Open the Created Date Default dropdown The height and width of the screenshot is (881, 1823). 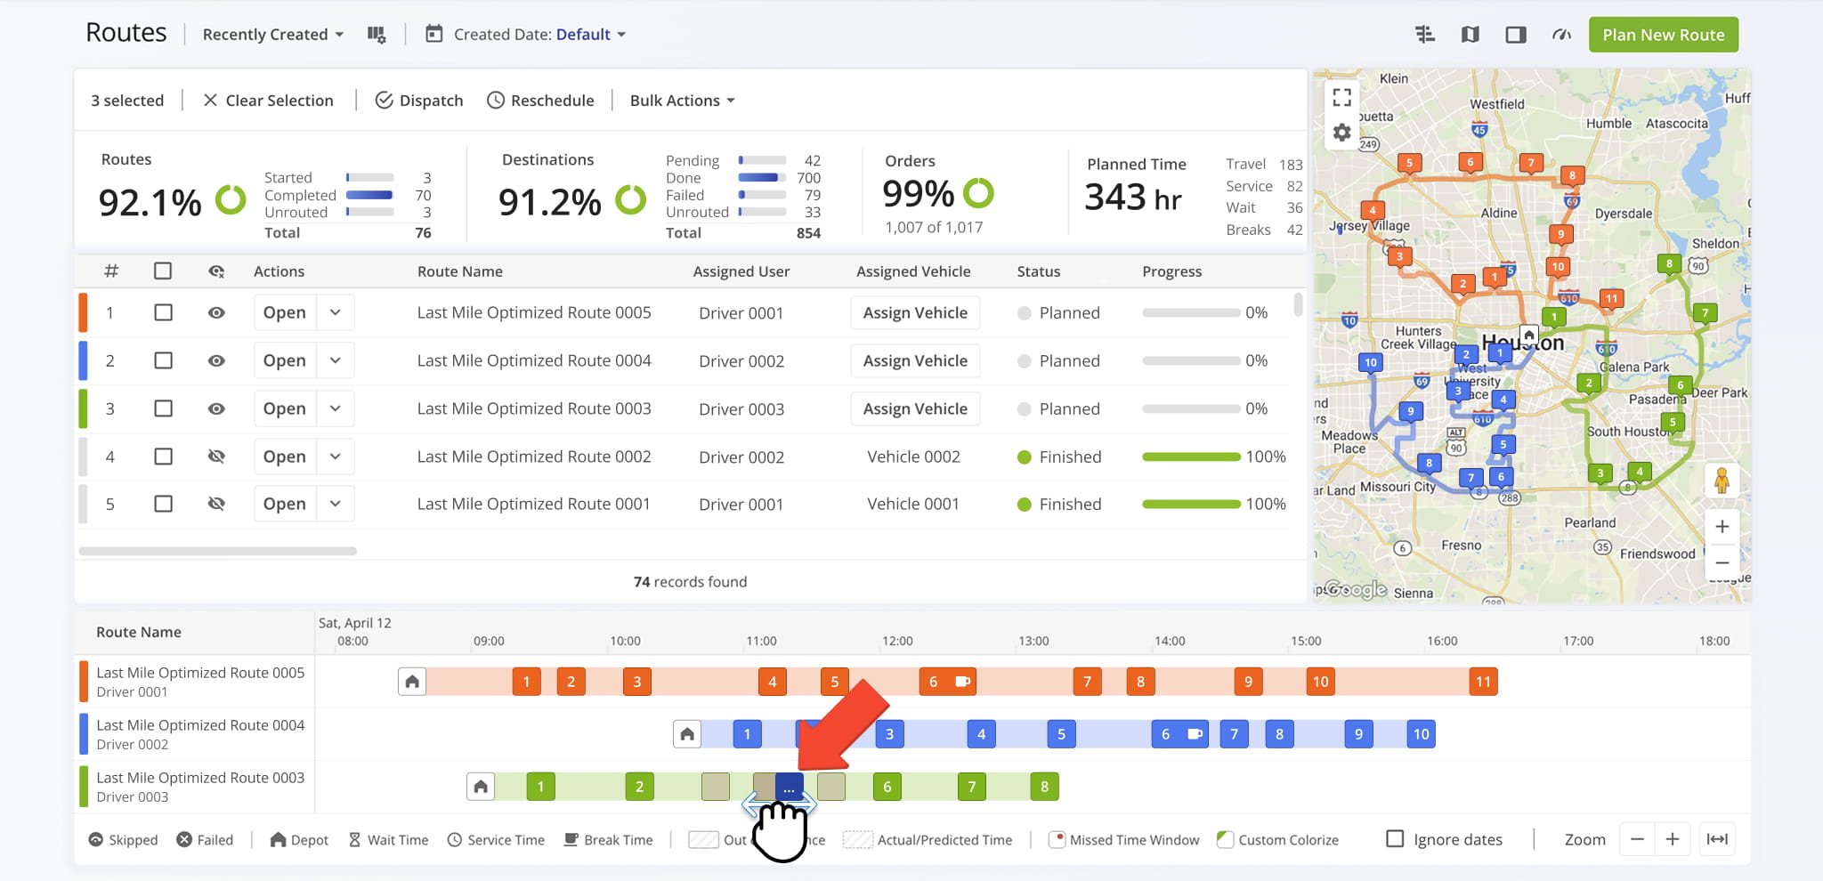coord(591,35)
